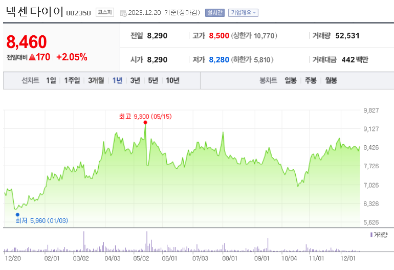Click the 거래대금 442 백만 value

(x=355, y=60)
